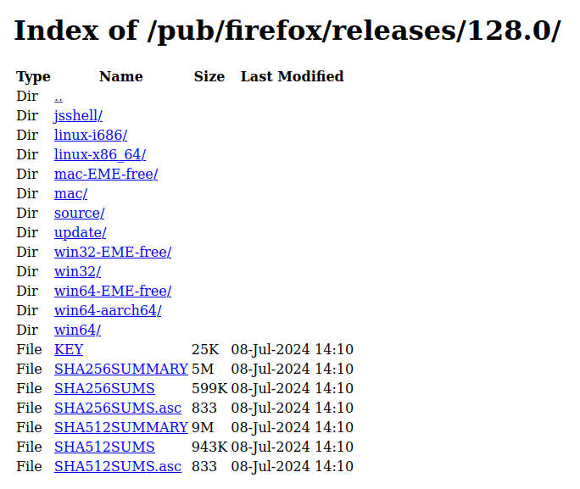Click the "Name" column header
This screenshot has width=580, height=489.
coord(121,76)
